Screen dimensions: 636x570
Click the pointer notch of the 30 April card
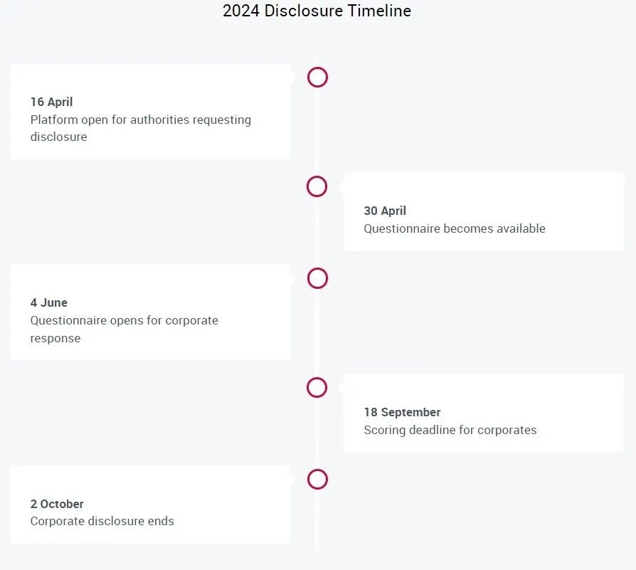click(x=341, y=186)
